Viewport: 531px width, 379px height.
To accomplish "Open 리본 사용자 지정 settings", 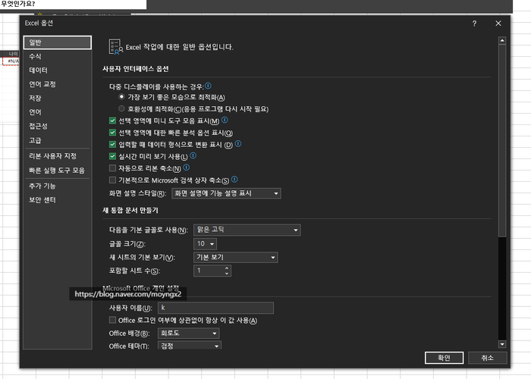I will point(58,156).
